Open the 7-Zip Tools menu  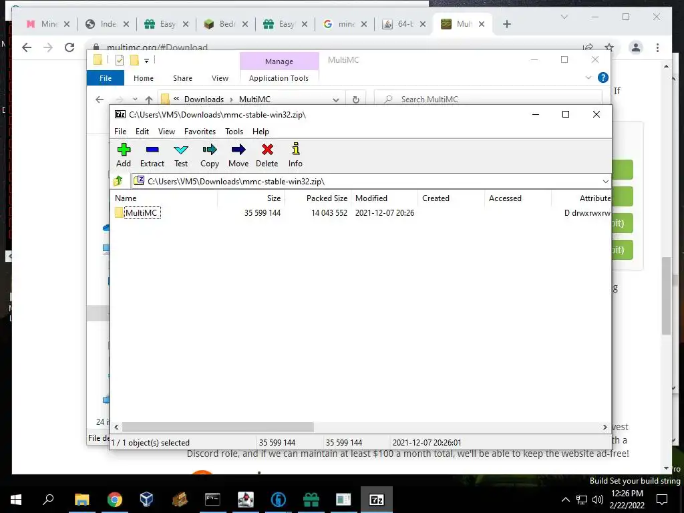coord(234,132)
